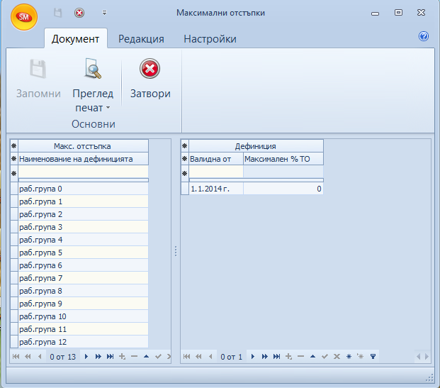Select row раб.група 4
This screenshot has height=388, width=440.
(x=84, y=240)
